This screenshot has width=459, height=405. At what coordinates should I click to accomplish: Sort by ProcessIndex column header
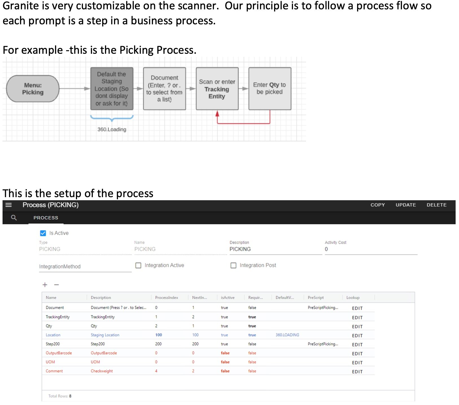pos(167,298)
